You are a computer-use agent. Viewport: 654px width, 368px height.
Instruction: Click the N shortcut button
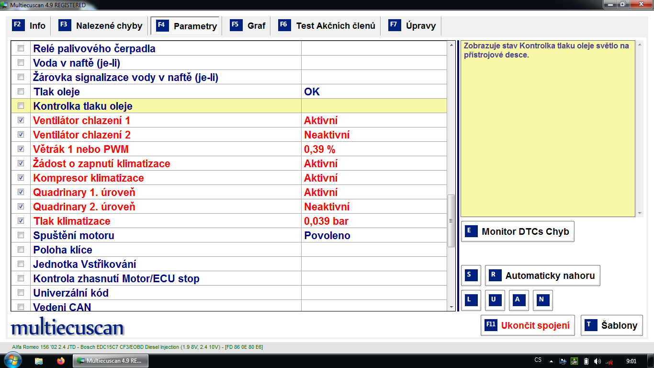542,300
